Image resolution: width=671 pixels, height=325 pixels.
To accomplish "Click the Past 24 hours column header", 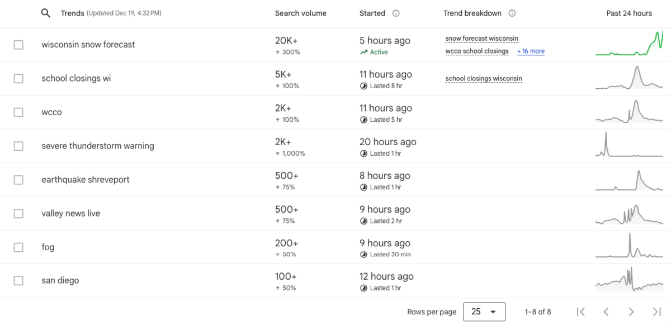I will [629, 13].
